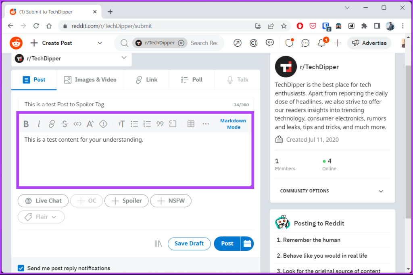Toggle the Spoiler tag on post
Image resolution: width=413 pixels, height=275 pixels.
click(x=126, y=201)
